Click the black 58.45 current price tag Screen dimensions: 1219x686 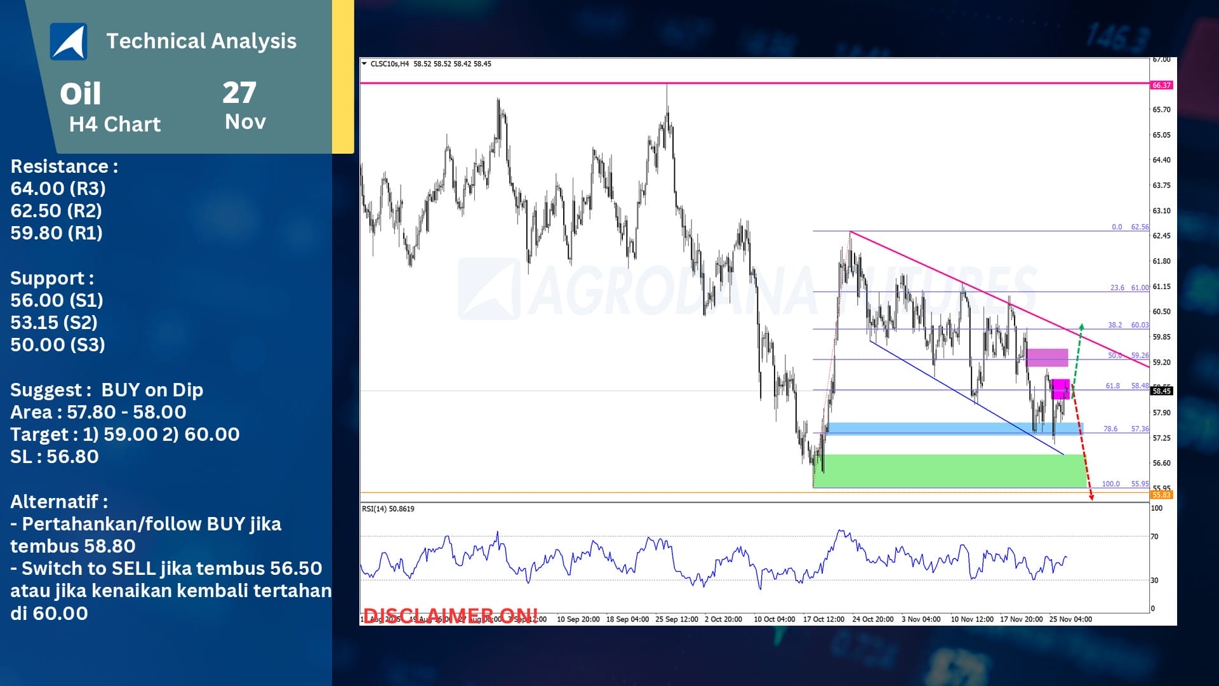click(x=1161, y=391)
